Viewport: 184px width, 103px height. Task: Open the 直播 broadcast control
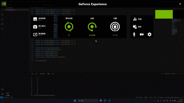pos(115,27)
